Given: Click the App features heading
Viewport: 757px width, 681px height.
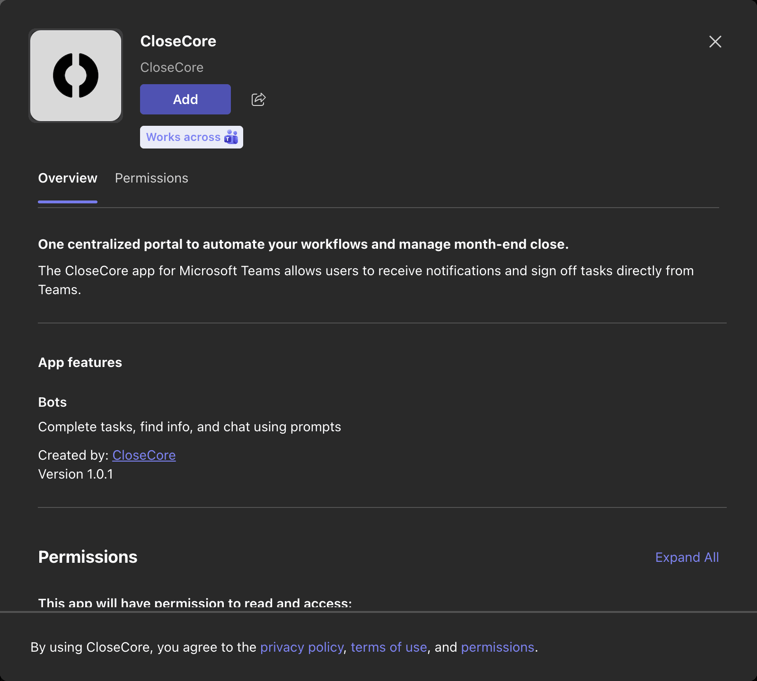Looking at the screenshot, I should pyautogui.click(x=80, y=362).
